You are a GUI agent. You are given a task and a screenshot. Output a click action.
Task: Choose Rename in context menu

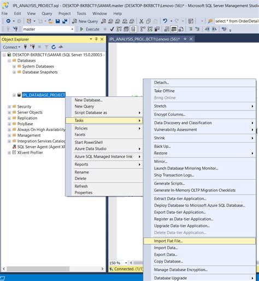104,172
